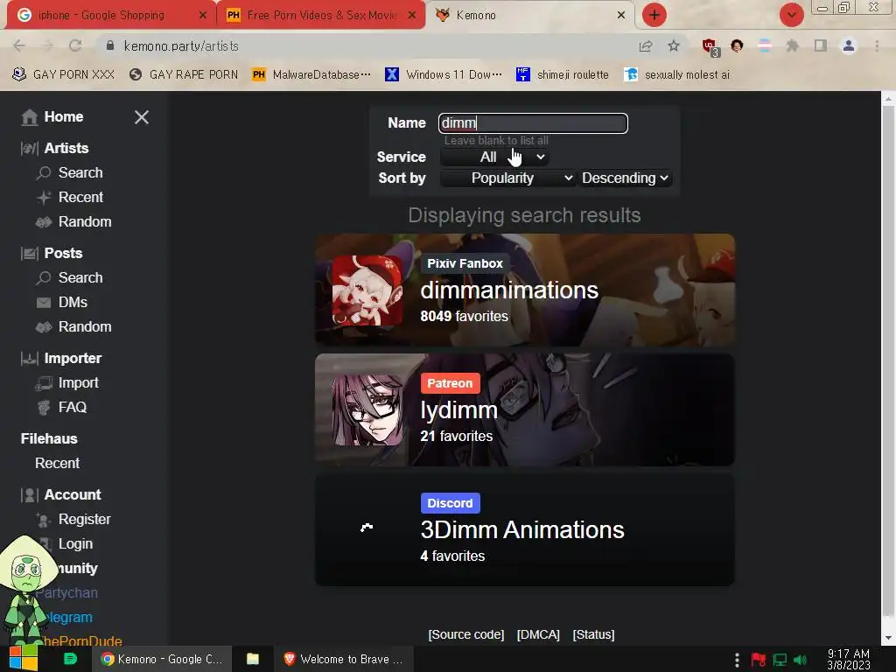Open the Artists Recent sidebar link

pyautogui.click(x=80, y=198)
